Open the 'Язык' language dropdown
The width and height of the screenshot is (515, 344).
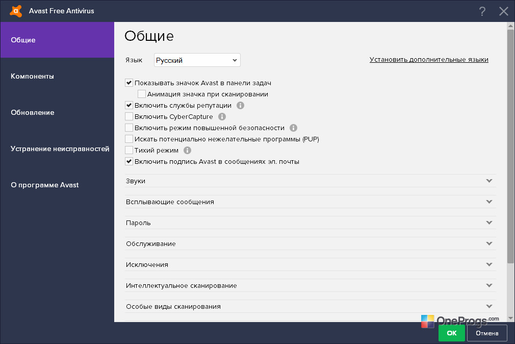point(197,60)
